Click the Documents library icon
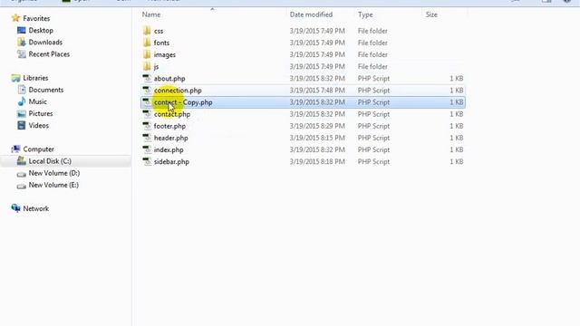 (x=22, y=90)
